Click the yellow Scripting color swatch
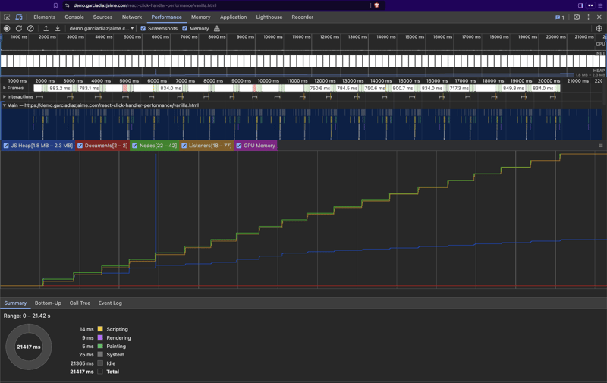The width and height of the screenshot is (607, 383). click(x=100, y=329)
